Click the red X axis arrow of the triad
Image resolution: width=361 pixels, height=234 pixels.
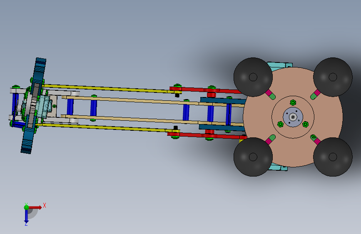(35, 207)
